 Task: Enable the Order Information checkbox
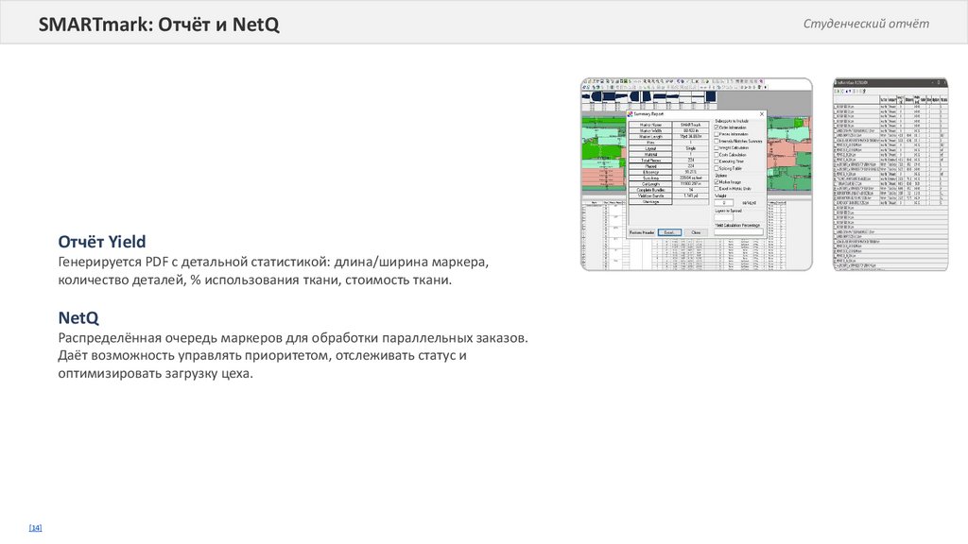point(717,127)
